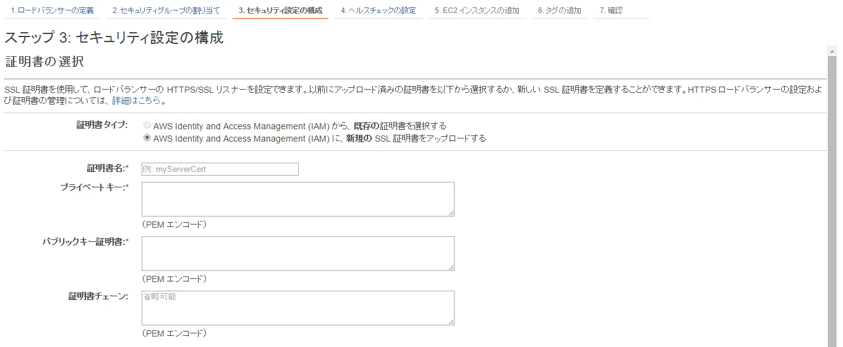
Task: Open step 5 EC2 インスタンスの追加 tab
Action: point(477,11)
